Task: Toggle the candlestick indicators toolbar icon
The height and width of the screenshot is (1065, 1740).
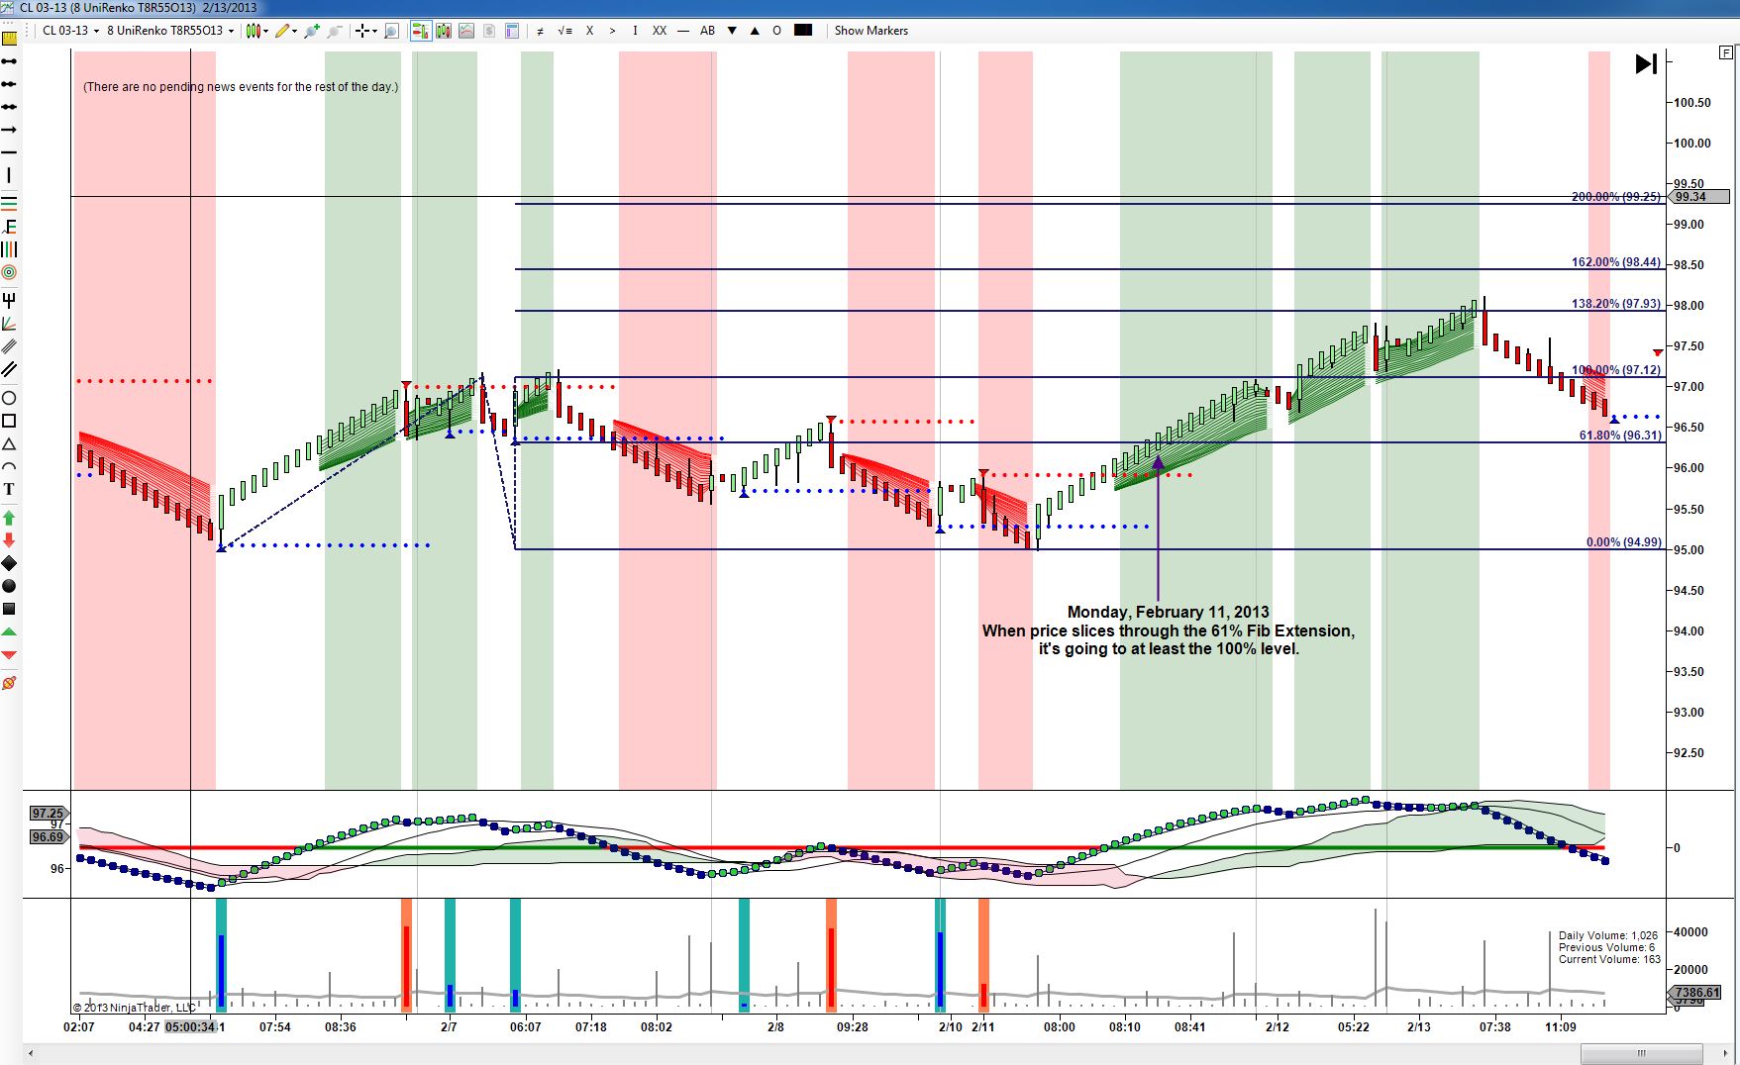Action: [444, 31]
